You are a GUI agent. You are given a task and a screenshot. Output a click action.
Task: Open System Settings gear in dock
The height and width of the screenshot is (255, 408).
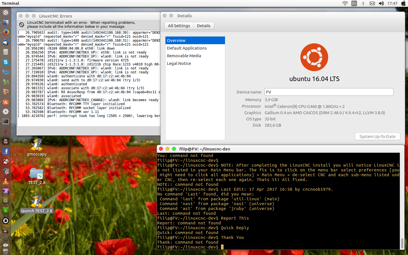pyautogui.click(x=6, y=112)
